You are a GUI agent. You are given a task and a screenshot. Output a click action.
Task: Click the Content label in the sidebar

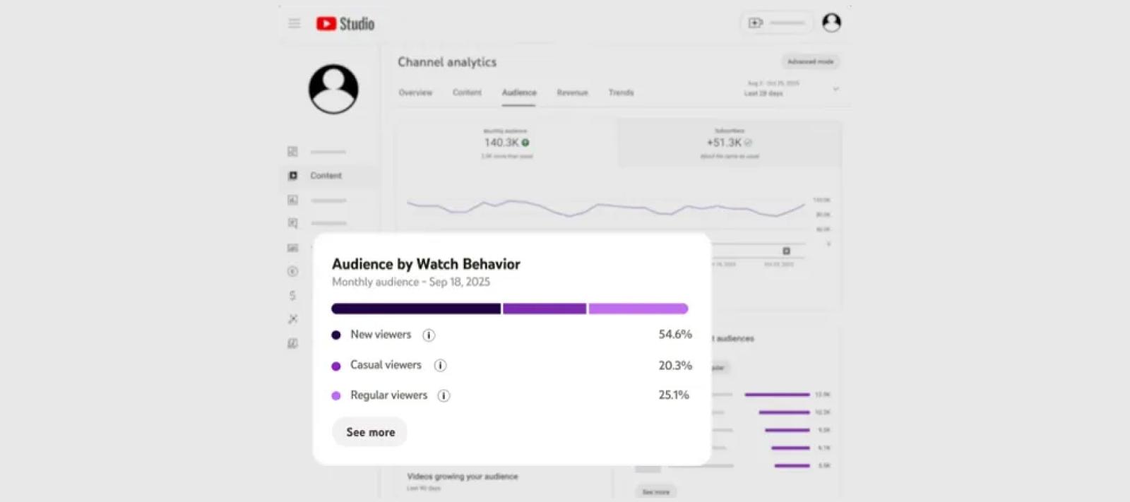pyautogui.click(x=326, y=175)
